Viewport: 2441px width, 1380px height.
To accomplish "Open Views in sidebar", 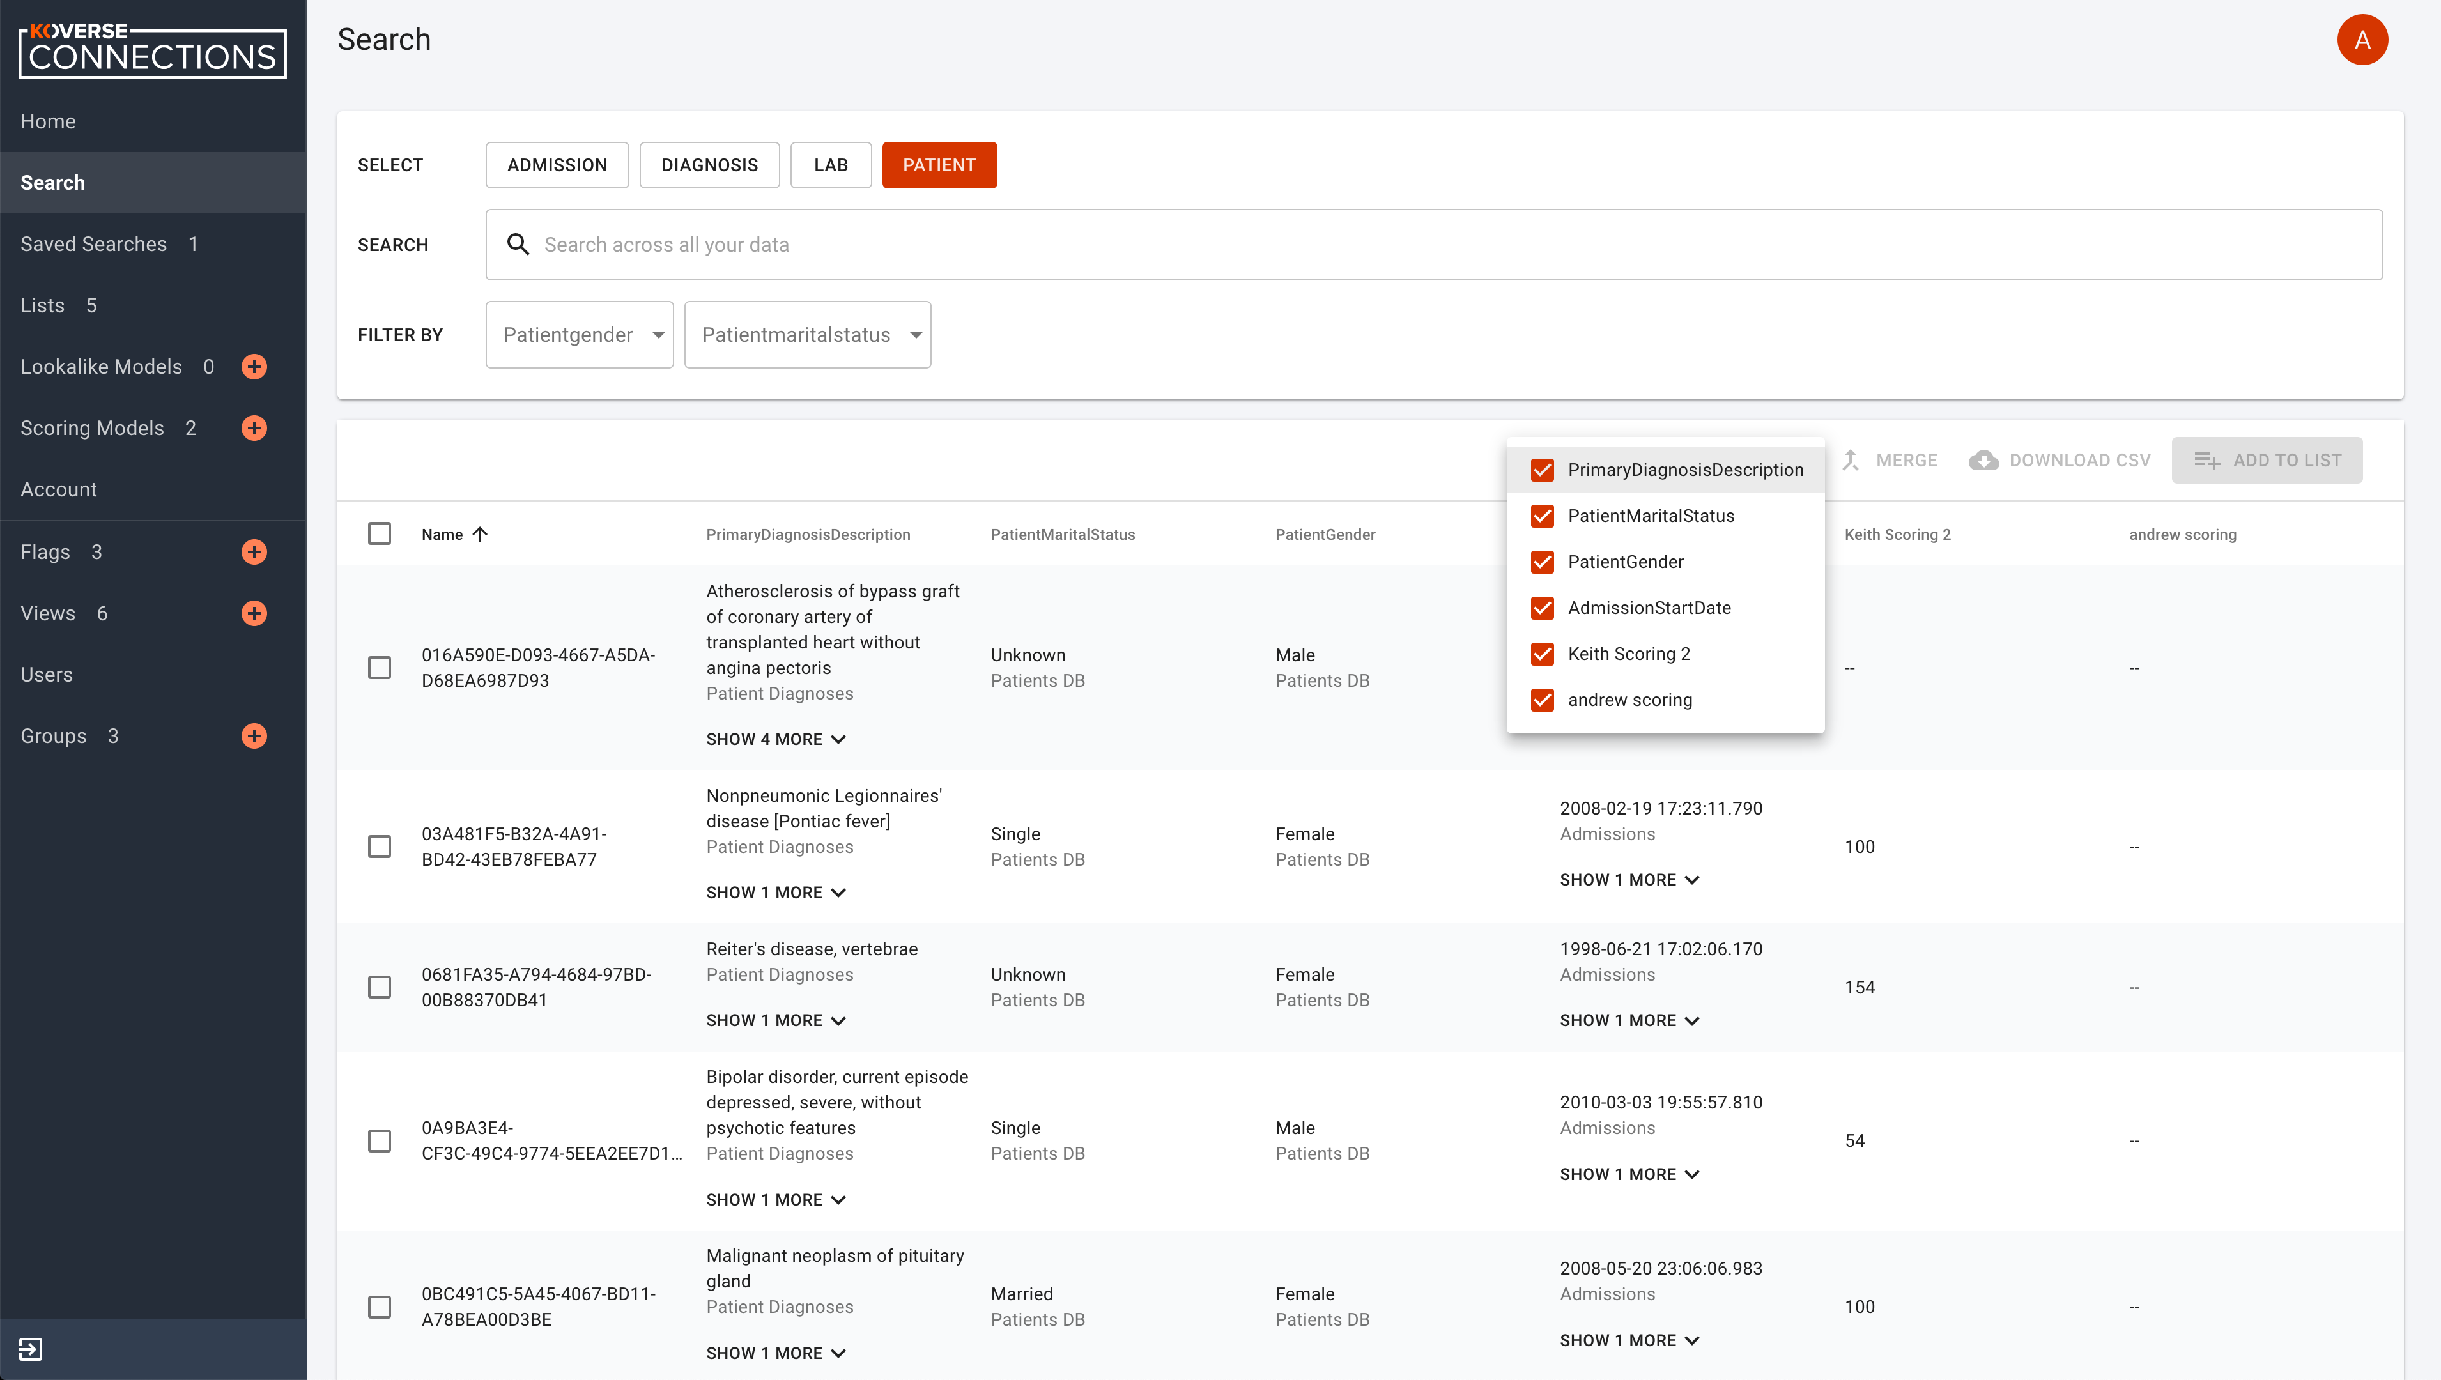I will pos(47,613).
